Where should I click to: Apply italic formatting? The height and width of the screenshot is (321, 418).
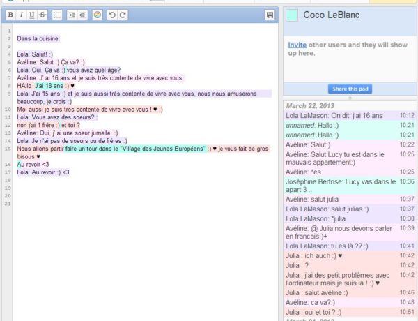22,15
